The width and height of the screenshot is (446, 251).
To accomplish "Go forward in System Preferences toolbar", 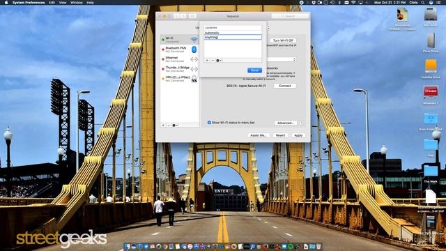I will click(x=183, y=16).
